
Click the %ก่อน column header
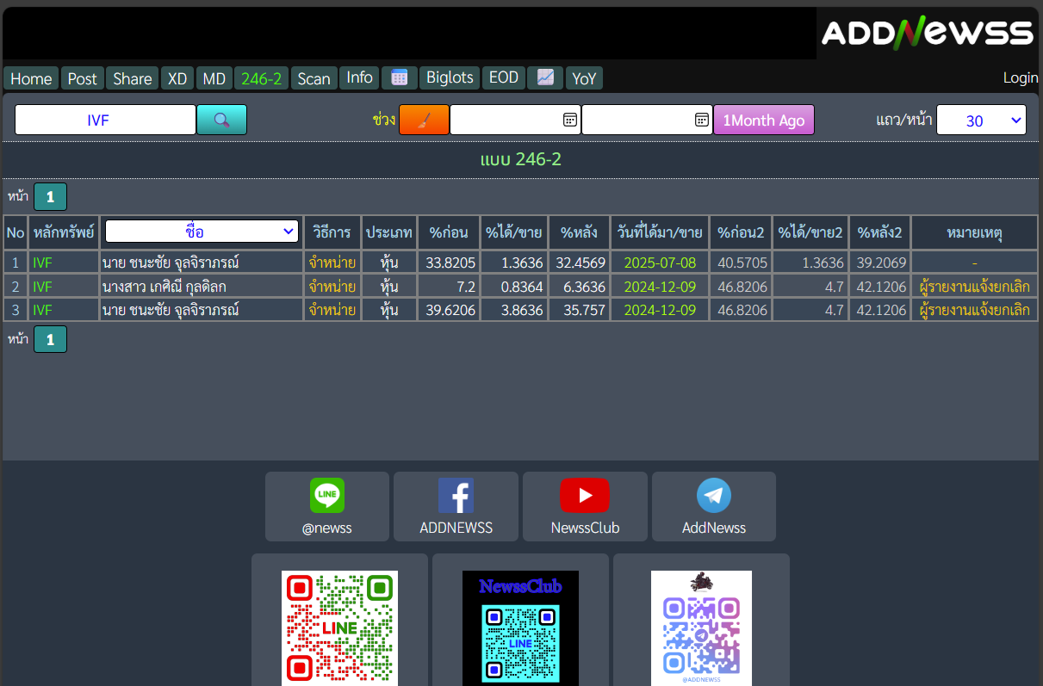point(449,232)
